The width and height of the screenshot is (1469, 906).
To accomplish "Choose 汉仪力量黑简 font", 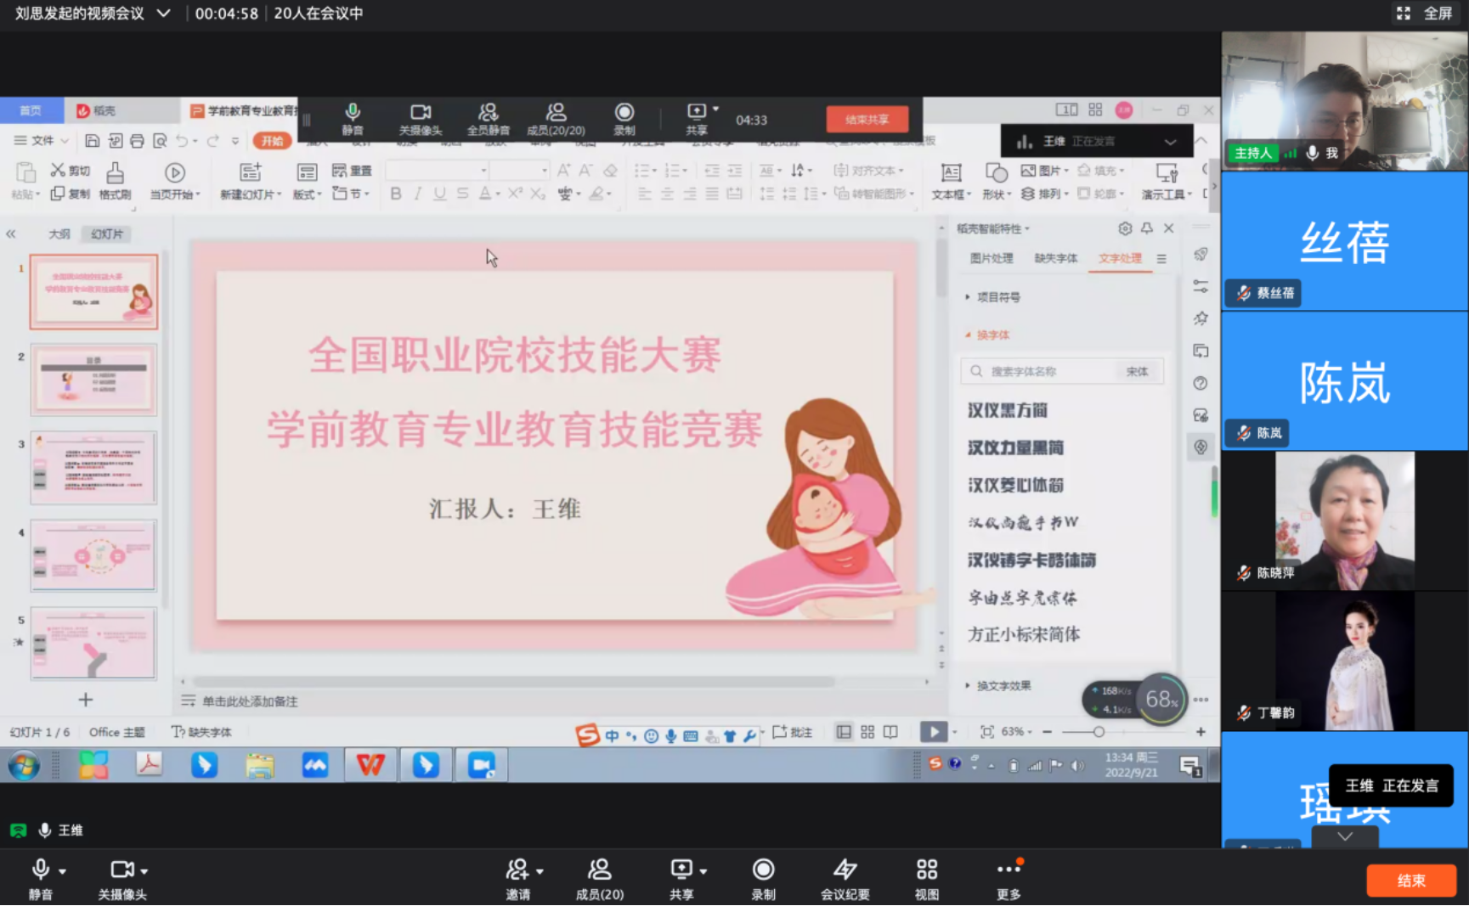I will [x=1015, y=447].
